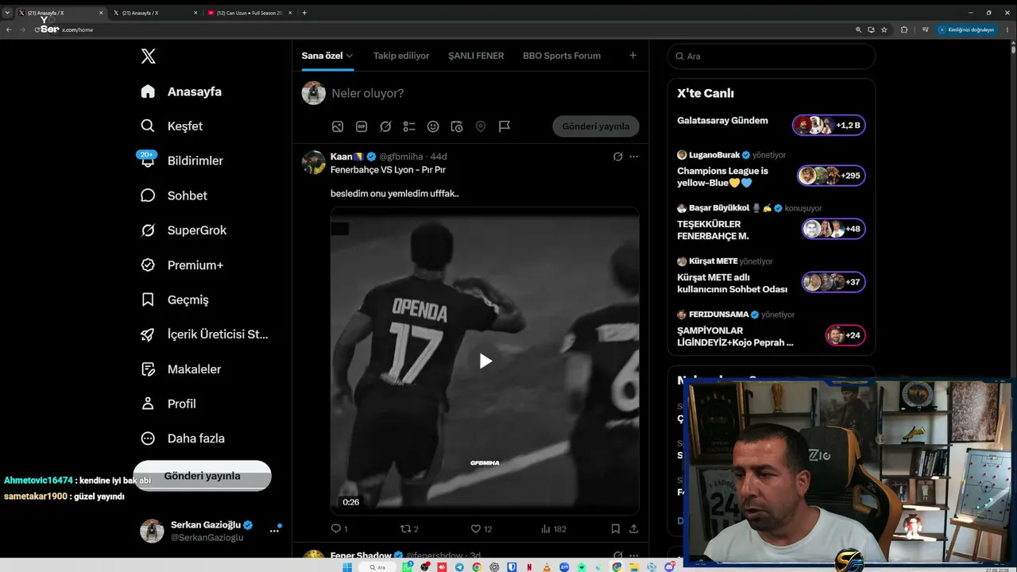Add location tag to the post

[481, 126]
